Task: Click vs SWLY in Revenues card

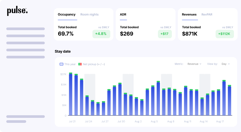Action: pos(228,27)
